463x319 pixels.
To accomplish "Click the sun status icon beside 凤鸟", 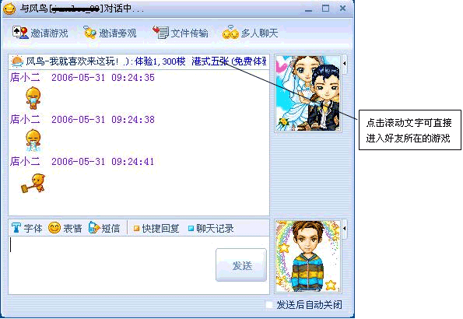I will point(17,61).
